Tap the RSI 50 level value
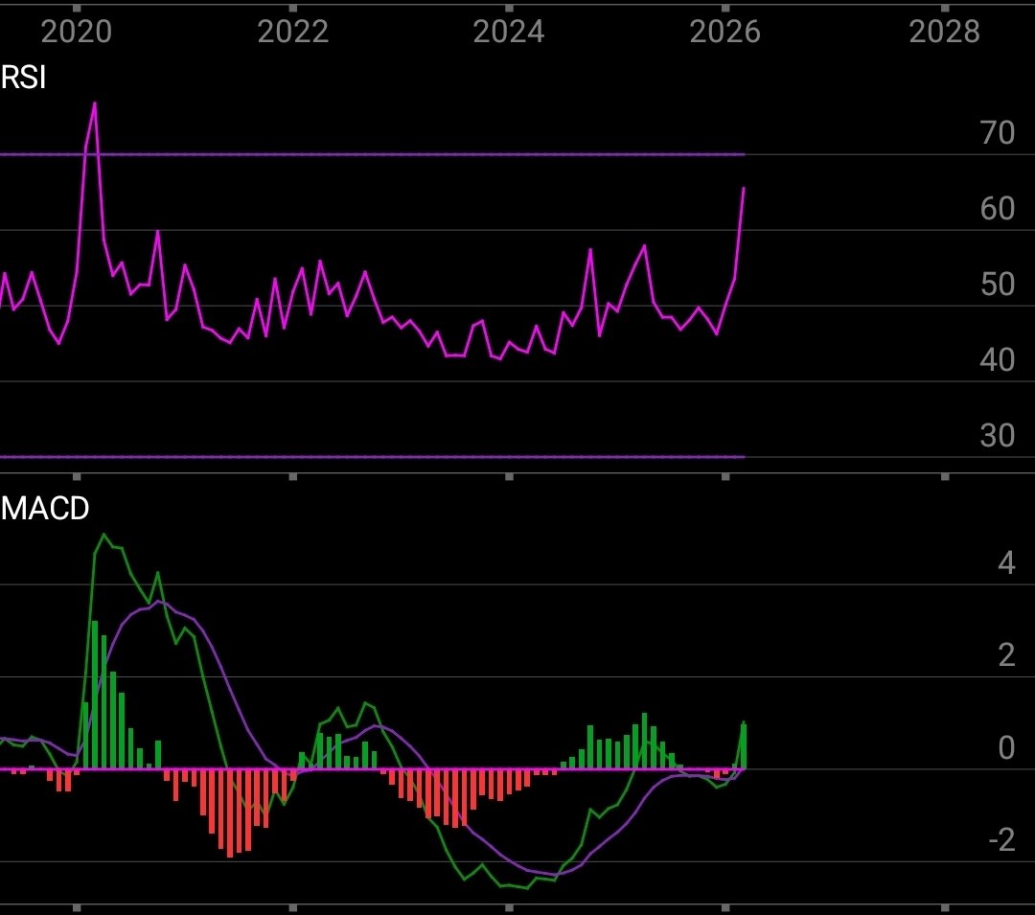This screenshot has height=915, width=1035. pos(998,285)
